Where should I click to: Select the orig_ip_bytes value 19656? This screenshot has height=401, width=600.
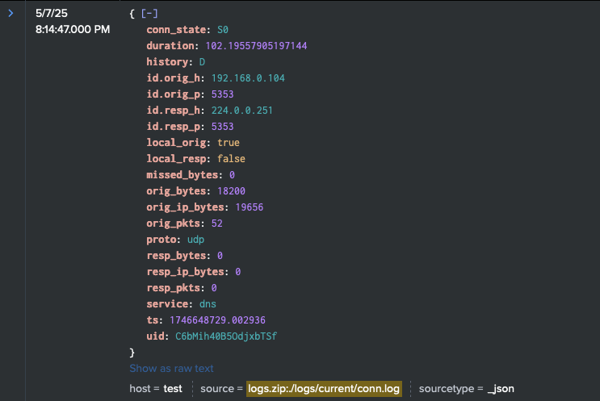tap(249, 207)
